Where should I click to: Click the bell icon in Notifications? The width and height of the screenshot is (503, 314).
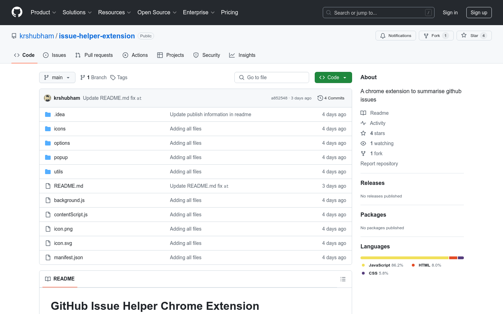pyautogui.click(x=383, y=36)
